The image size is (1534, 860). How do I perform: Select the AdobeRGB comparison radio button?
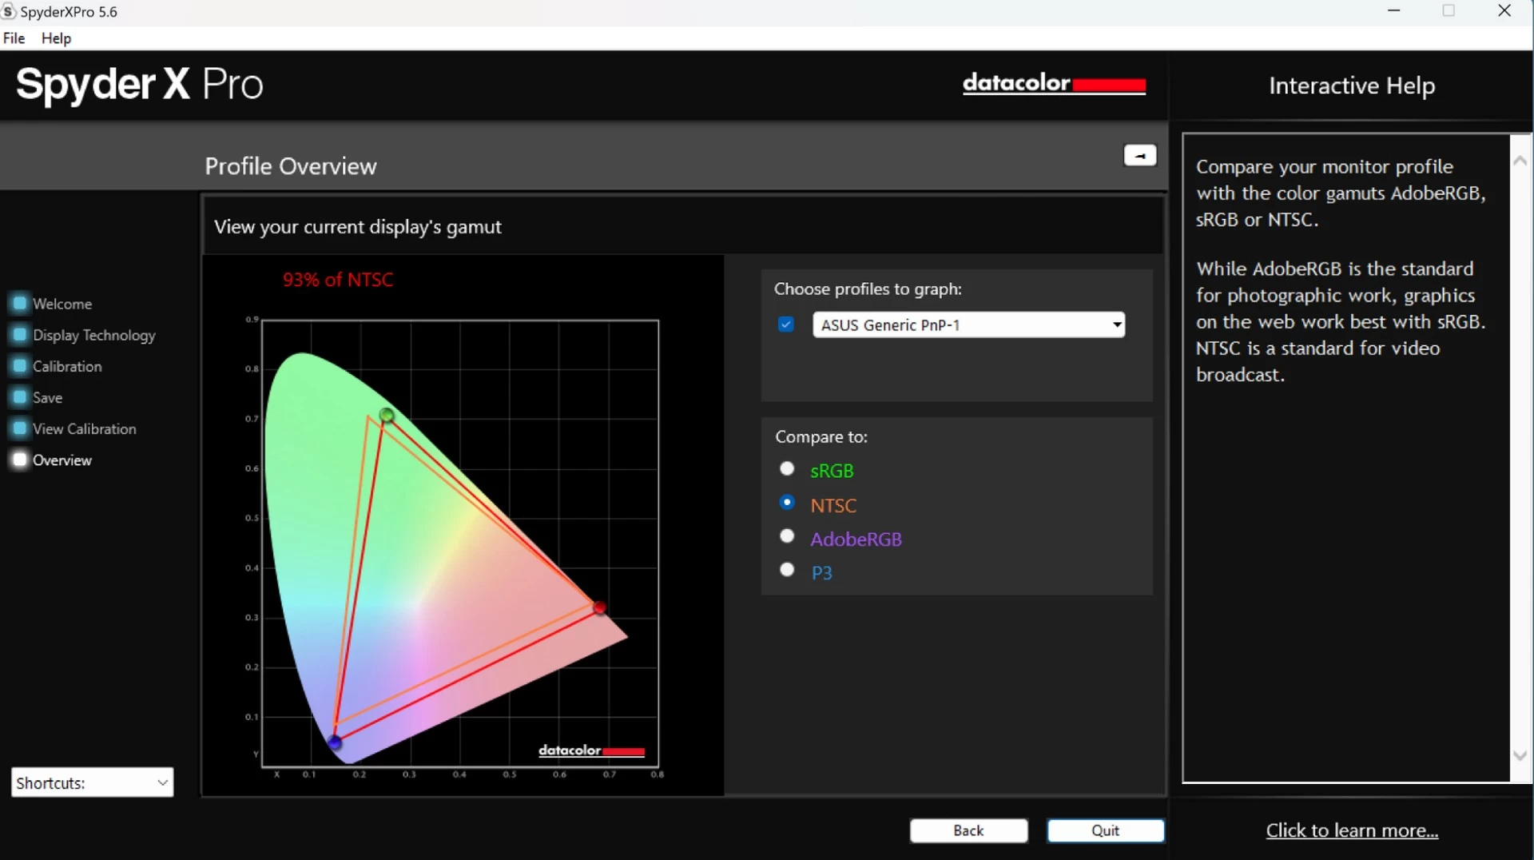(x=787, y=536)
